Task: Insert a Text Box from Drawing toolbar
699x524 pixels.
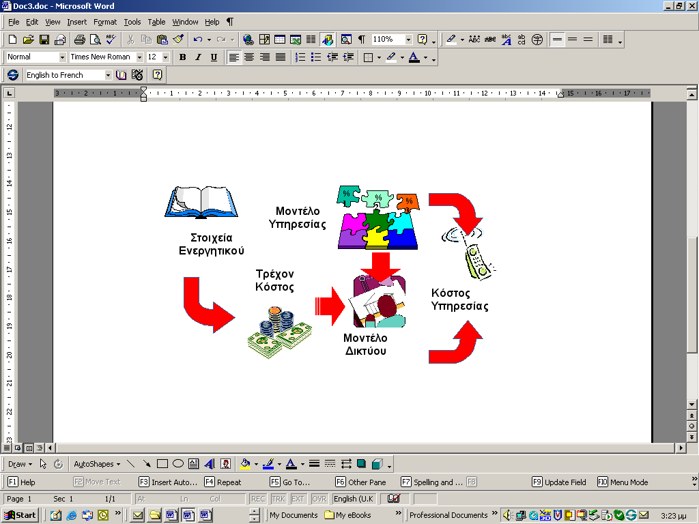Action: tap(193, 464)
